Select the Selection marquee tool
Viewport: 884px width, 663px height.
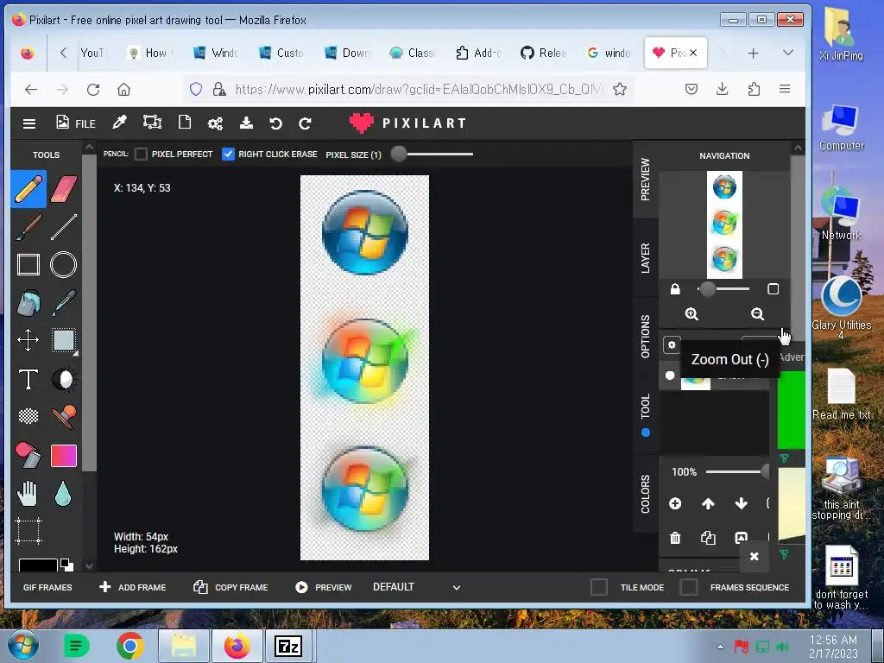pyautogui.click(x=64, y=340)
